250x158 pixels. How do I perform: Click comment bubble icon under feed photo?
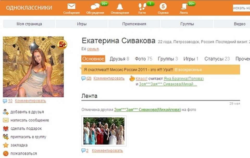coord(83,150)
